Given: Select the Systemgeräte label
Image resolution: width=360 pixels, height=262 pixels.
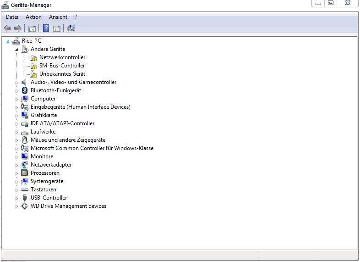Looking at the screenshot, I should click(47, 181).
